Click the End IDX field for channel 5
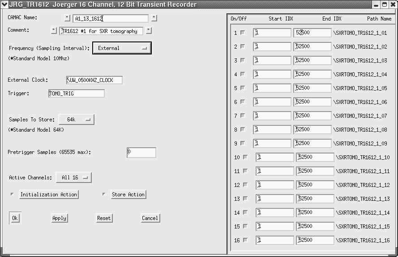The width and height of the screenshot is (398, 257). pos(313,88)
